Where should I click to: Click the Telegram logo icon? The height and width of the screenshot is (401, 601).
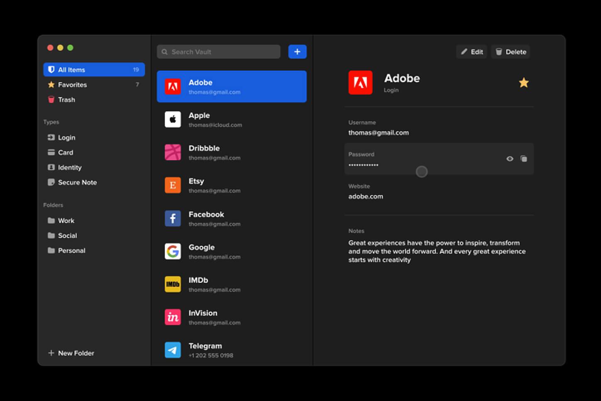tap(173, 350)
